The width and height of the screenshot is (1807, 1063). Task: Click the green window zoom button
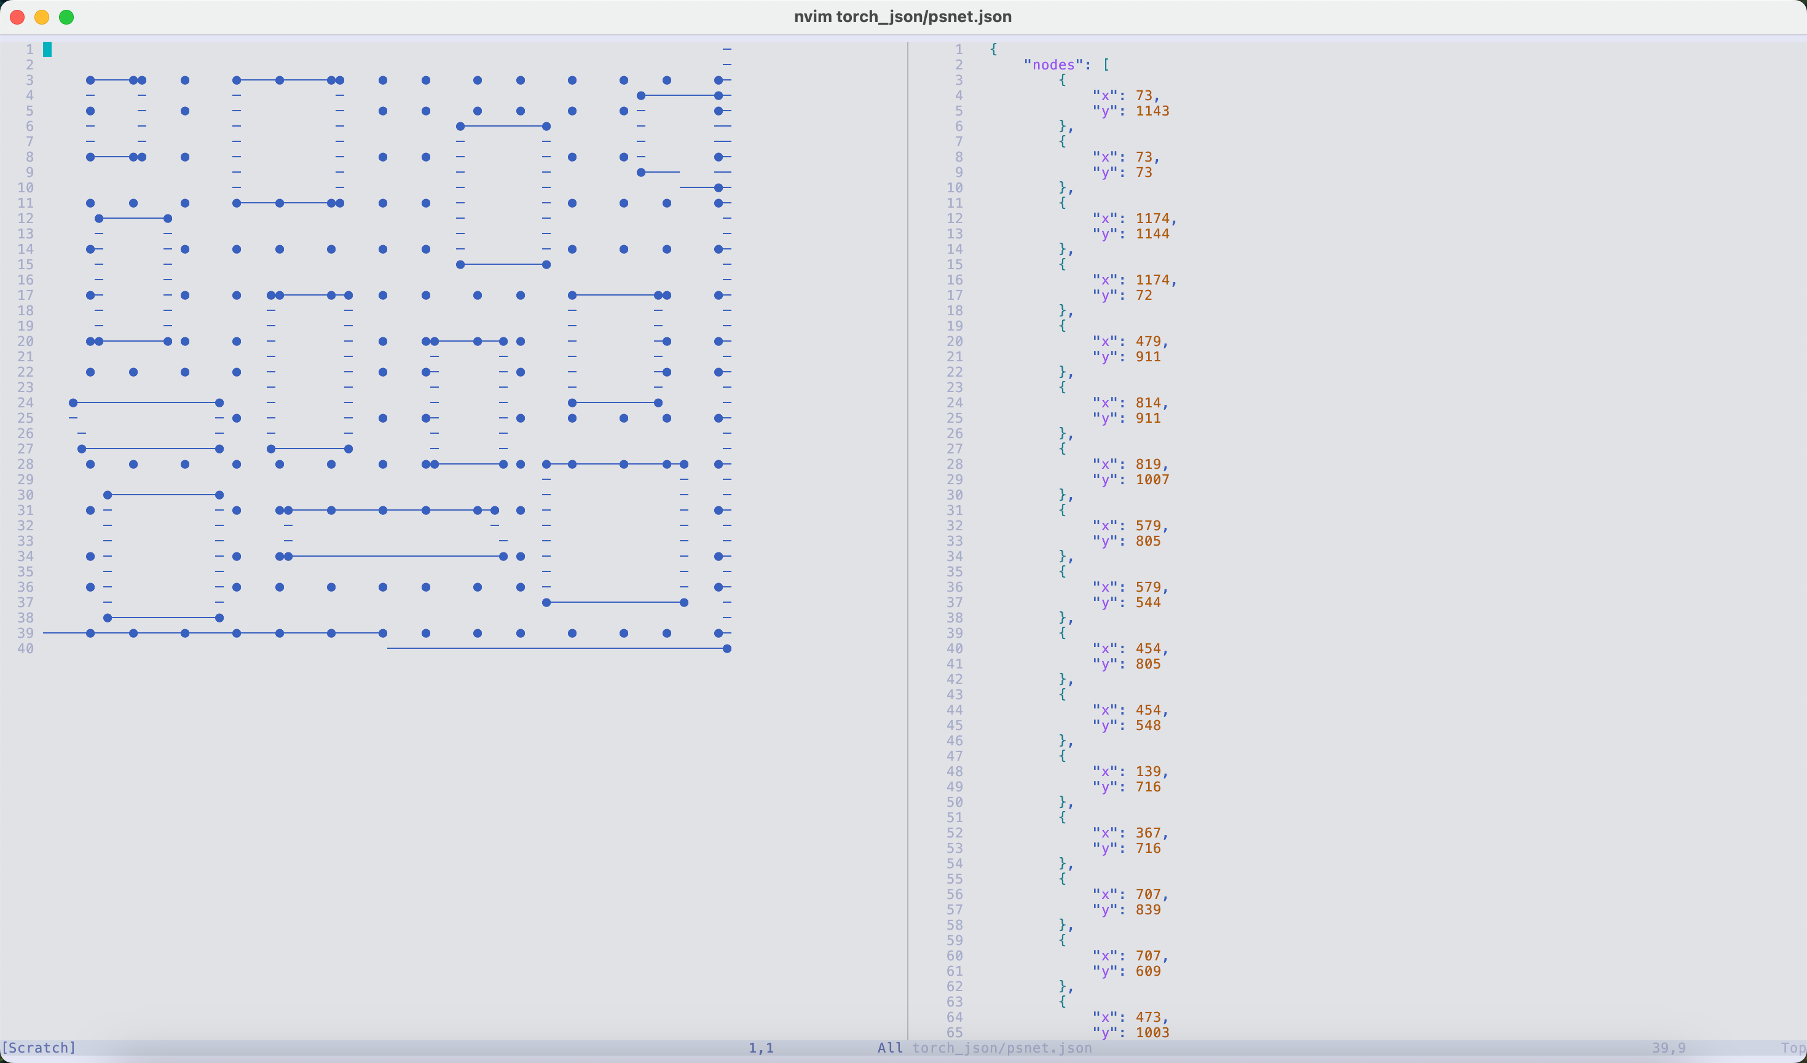click(66, 17)
